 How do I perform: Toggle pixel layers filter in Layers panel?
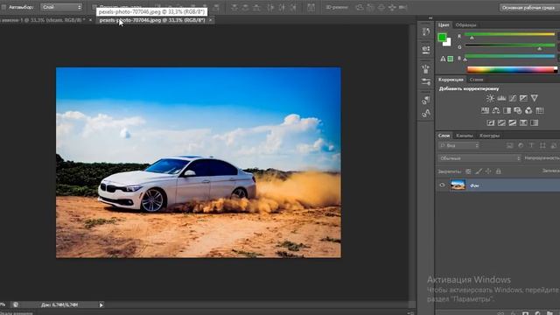pyautogui.click(x=509, y=145)
